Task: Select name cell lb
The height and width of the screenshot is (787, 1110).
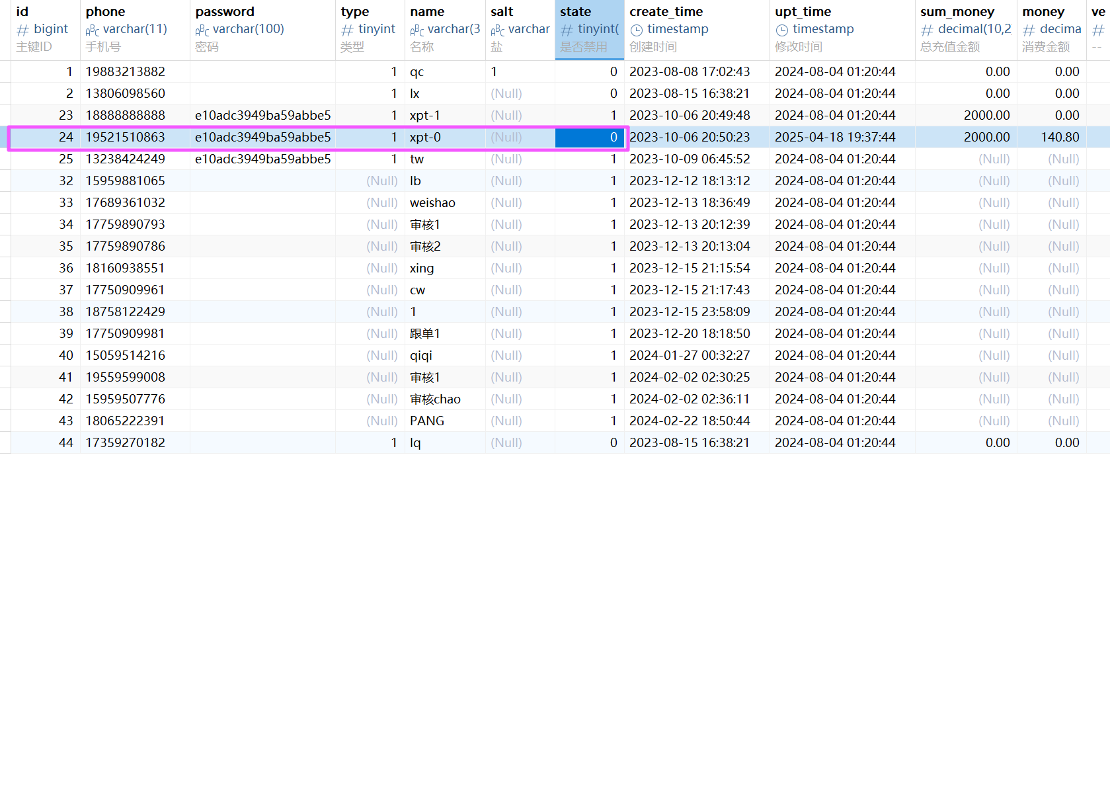Action: point(445,181)
